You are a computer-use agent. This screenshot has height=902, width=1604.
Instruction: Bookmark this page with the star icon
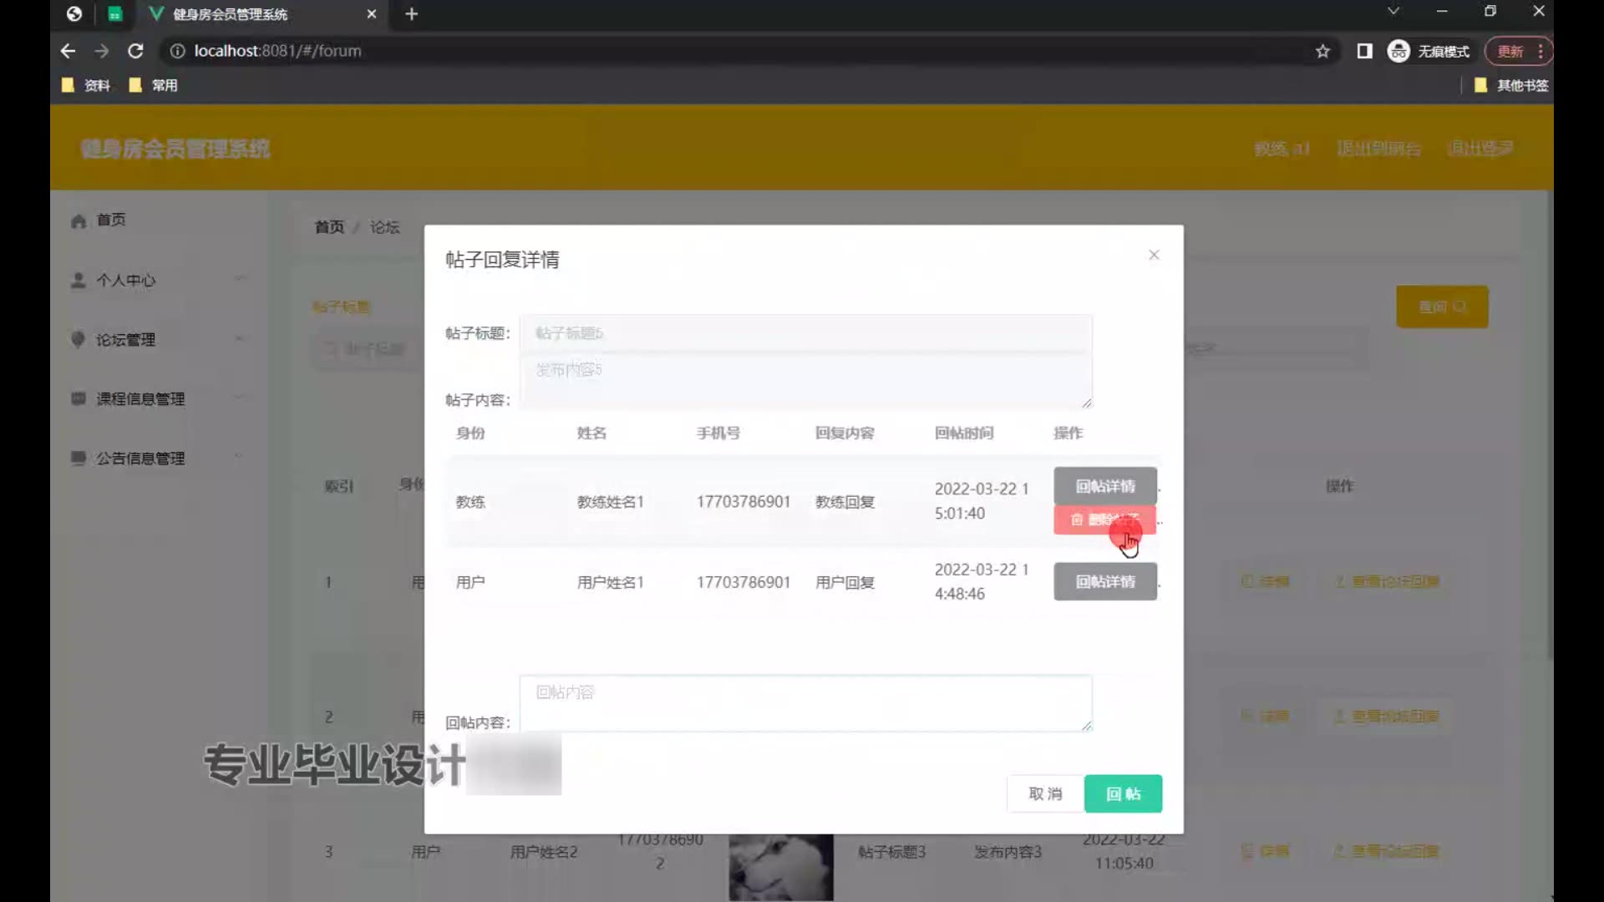click(1322, 51)
